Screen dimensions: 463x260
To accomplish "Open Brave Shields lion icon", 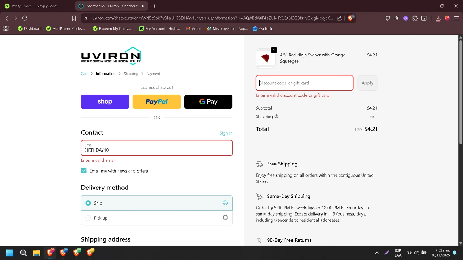I will (x=351, y=18).
